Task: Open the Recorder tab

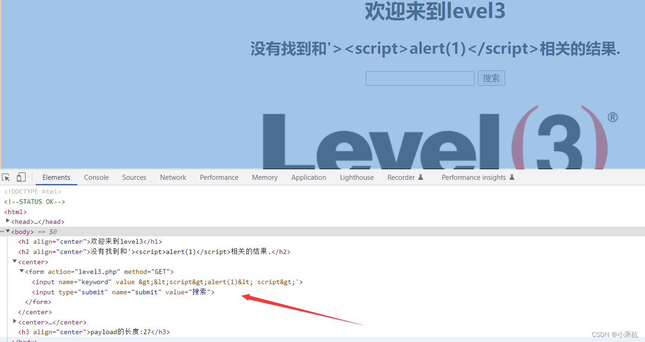Action: pos(406,177)
